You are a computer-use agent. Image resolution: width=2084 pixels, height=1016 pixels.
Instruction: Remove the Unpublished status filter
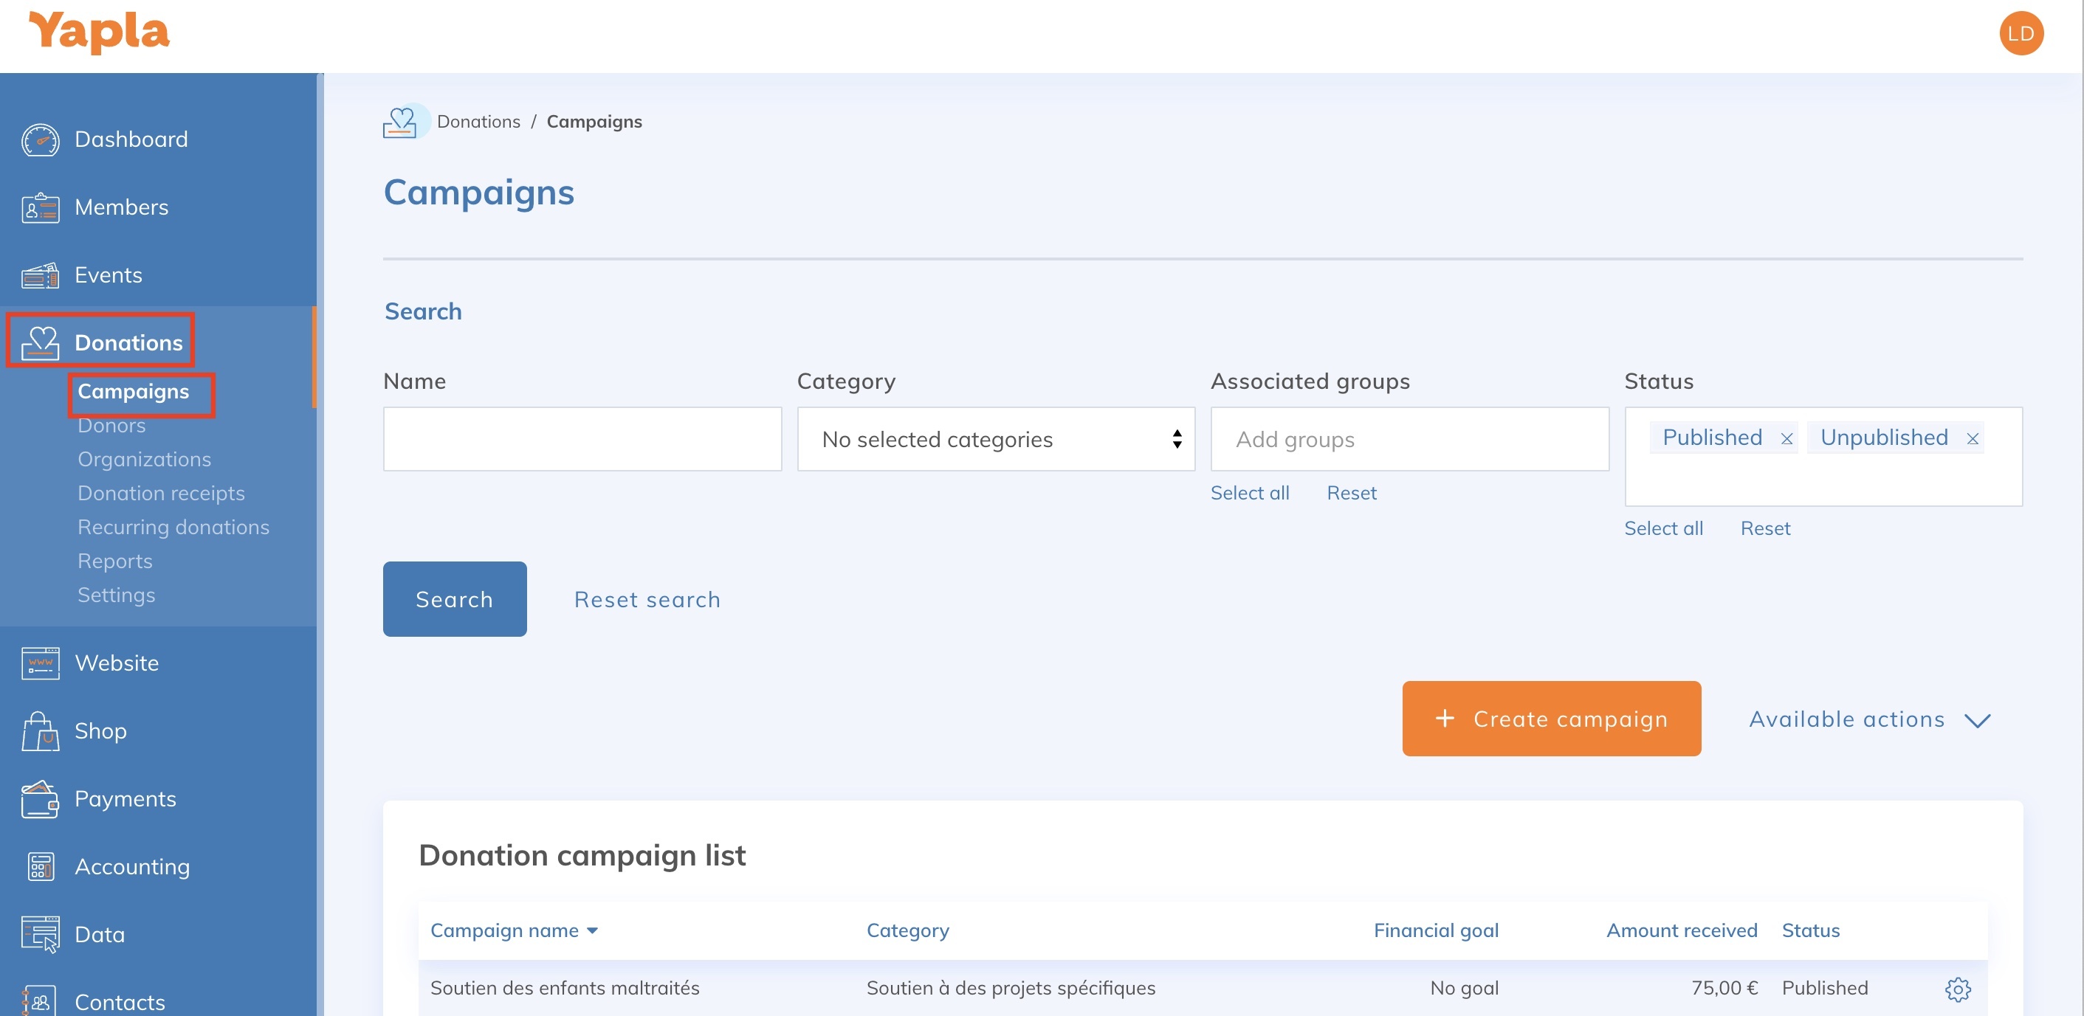(x=1973, y=438)
